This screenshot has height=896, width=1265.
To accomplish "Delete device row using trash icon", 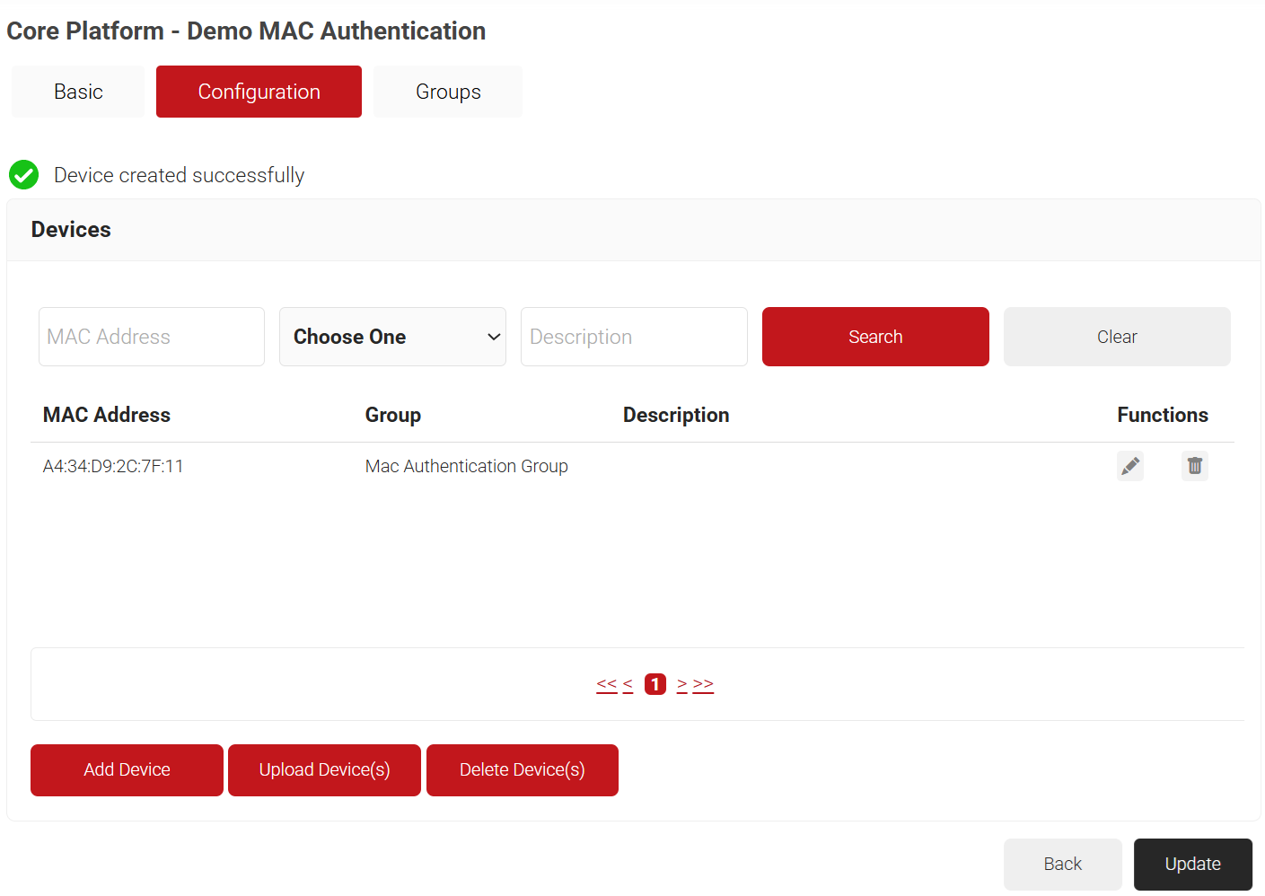I will pos(1195,466).
